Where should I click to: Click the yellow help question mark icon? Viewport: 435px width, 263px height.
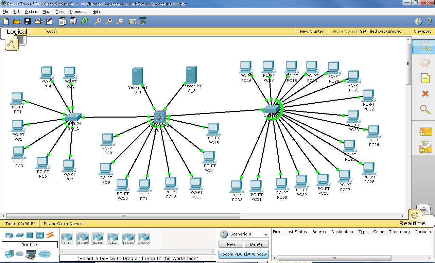tap(430, 21)
